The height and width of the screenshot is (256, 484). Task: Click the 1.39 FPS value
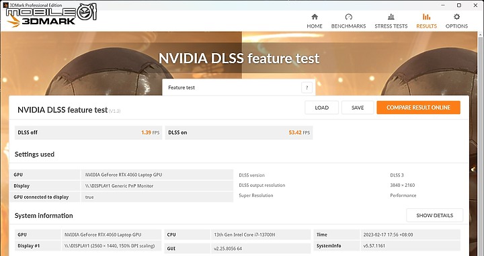click(151, 132)
